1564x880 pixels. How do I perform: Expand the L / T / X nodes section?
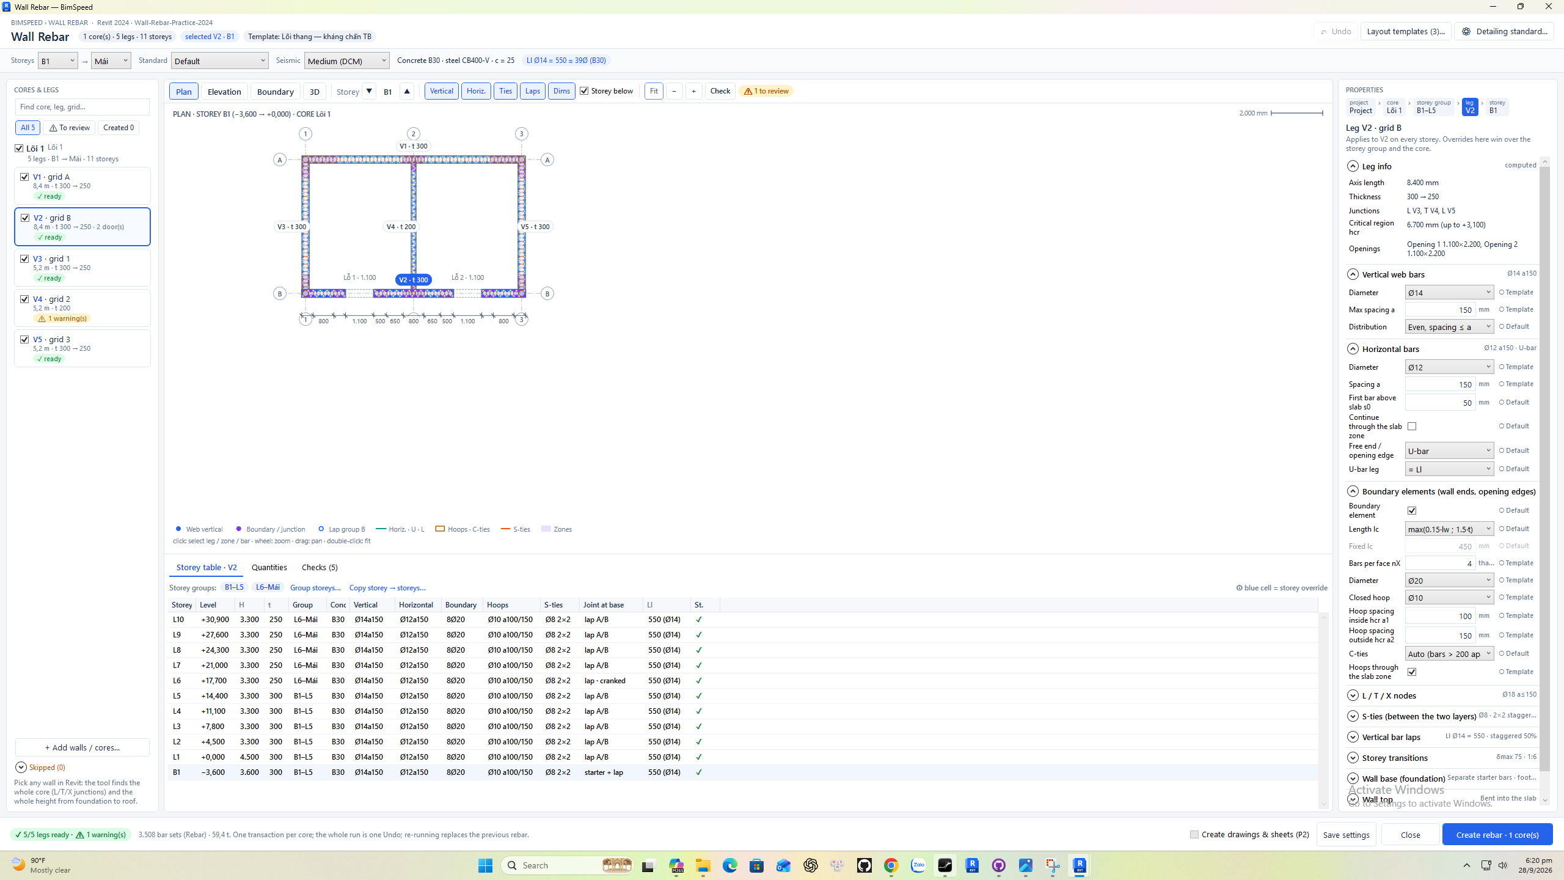(x=1353, y=695)
